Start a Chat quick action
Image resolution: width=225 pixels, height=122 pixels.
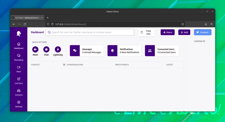coord(46,49)
